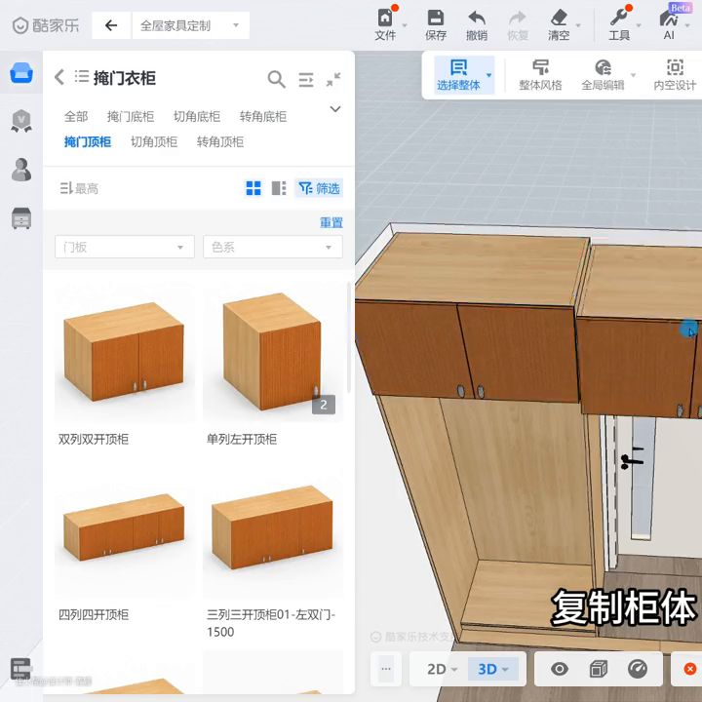Select the 双列双开顶柜 thumbnail
Viewport: 702px width, 702px height.
(x=125, y=352)
